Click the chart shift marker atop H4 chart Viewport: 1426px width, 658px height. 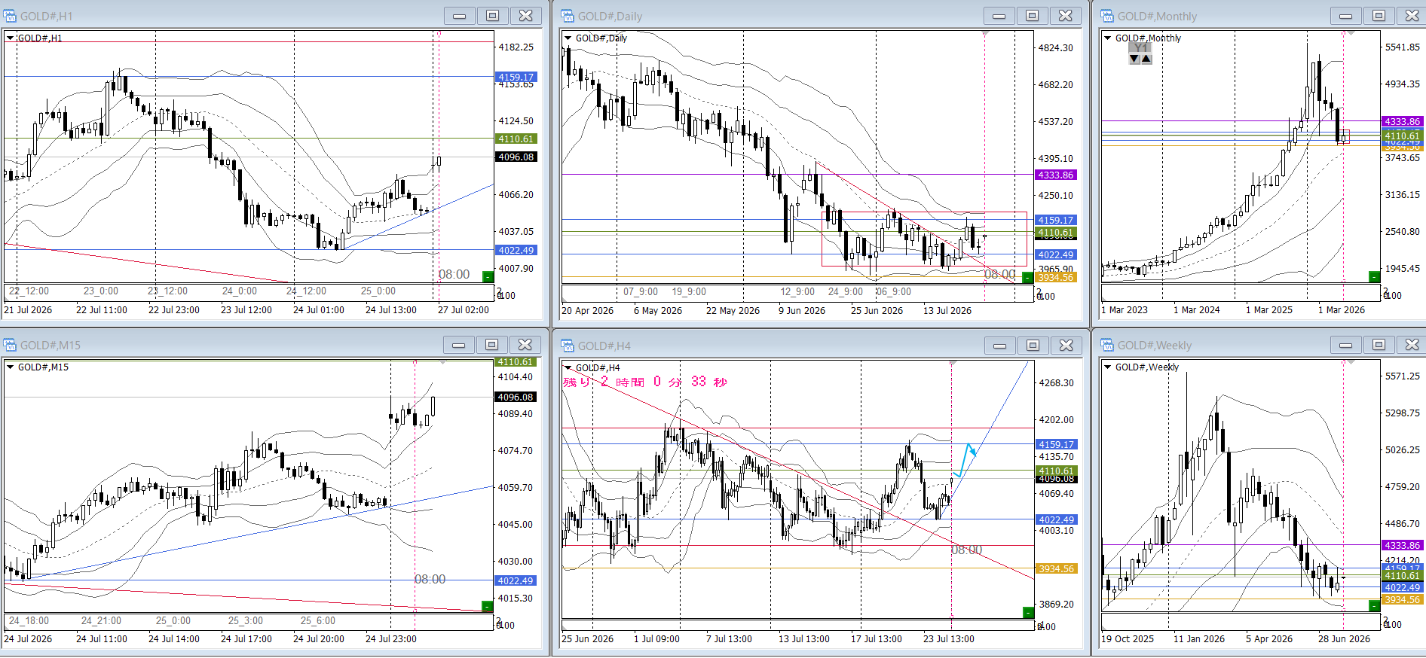pyautogui.click(x=953, y=364)
